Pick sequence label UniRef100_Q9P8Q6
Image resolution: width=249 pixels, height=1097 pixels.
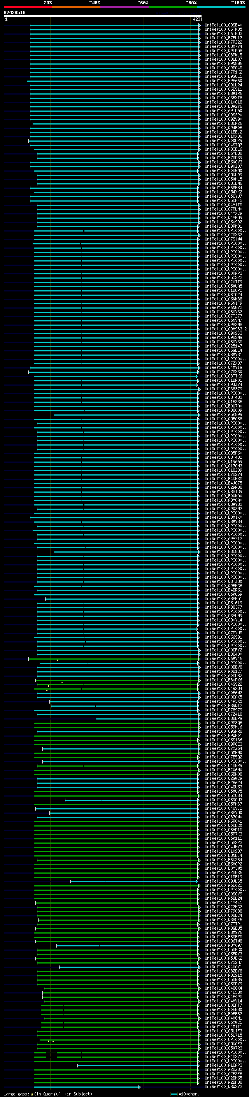[x=223, y=723]
